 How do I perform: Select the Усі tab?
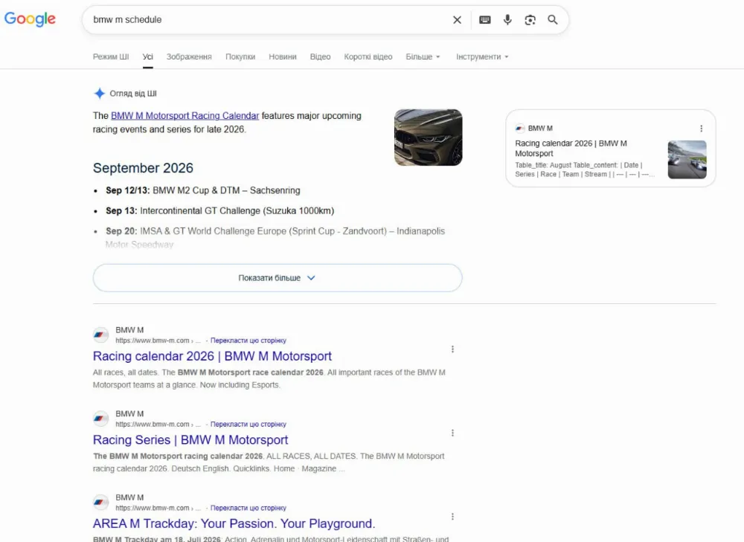(148, 57)
